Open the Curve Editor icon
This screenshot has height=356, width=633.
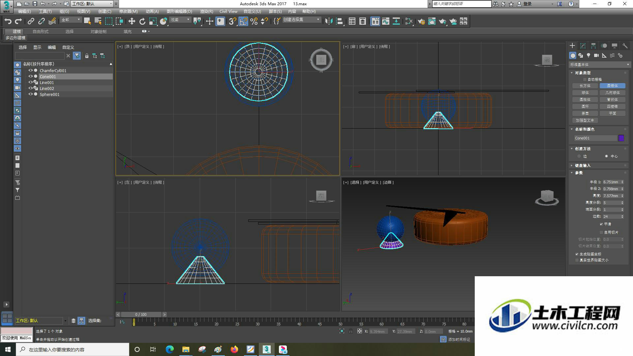pos(386,21)
